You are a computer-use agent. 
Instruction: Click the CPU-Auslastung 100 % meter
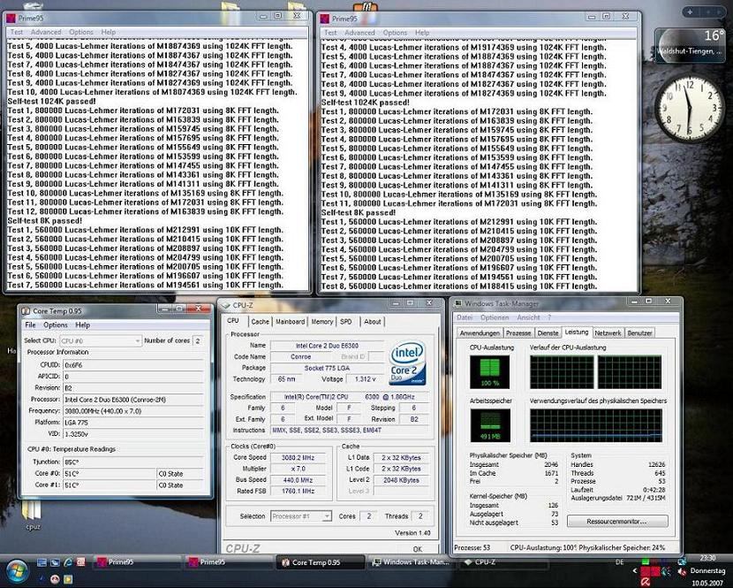(489, 371)
